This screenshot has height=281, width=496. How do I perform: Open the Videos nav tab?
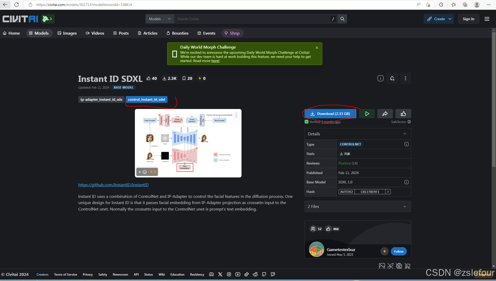[x=95, y=33]
